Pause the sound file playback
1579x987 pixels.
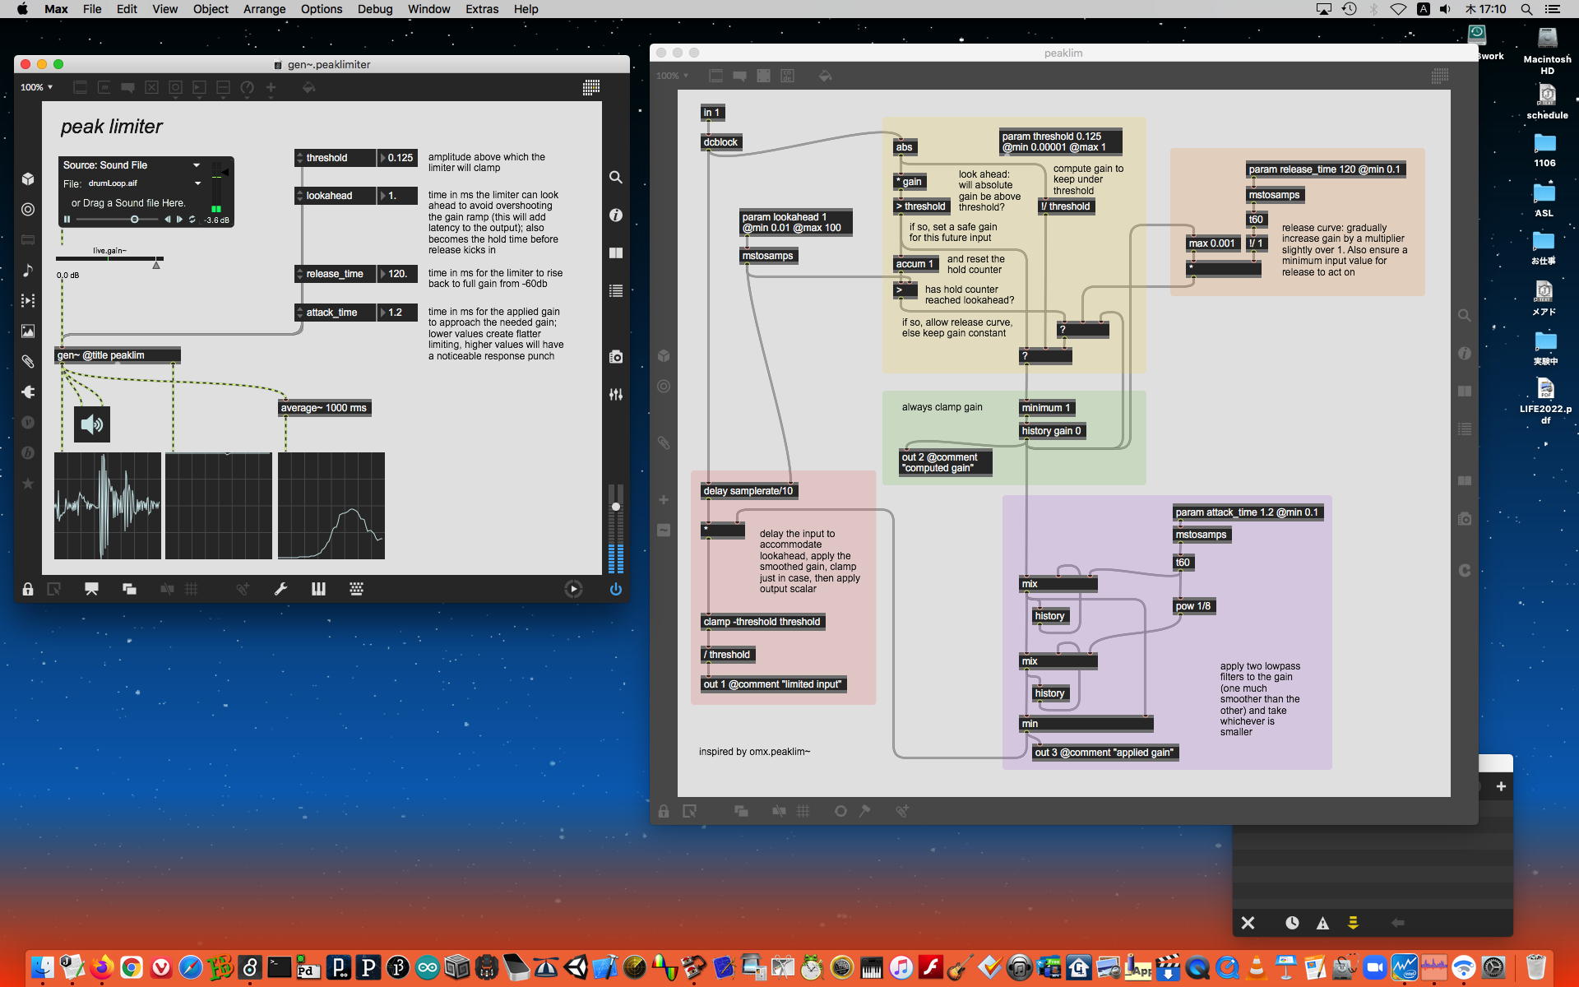click(x=67, y=220)
